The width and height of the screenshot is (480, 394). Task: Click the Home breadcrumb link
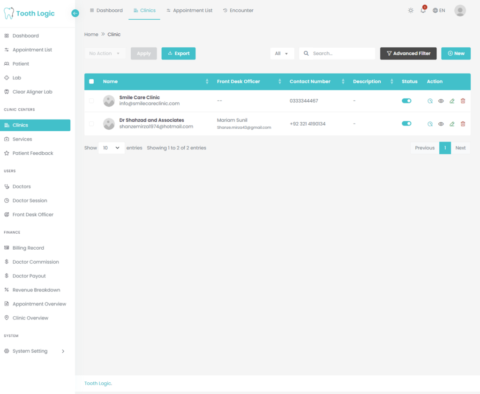coord(91,34)
